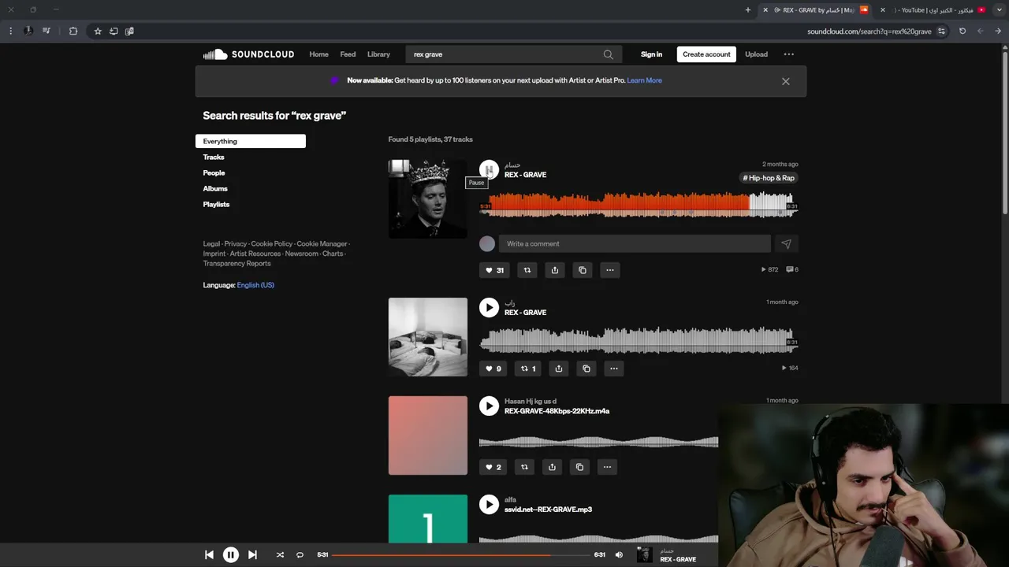Toggle shuffle in the player bar
Screen dimensions: 1009x567
(280, 555)
